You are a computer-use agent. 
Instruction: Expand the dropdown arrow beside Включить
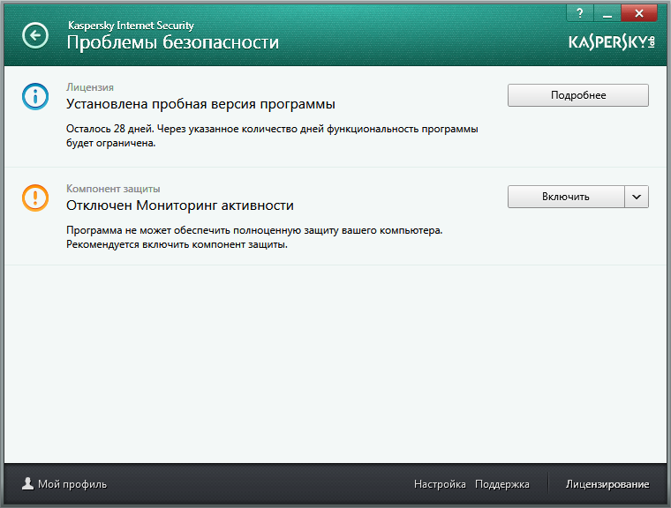(637, 197)
